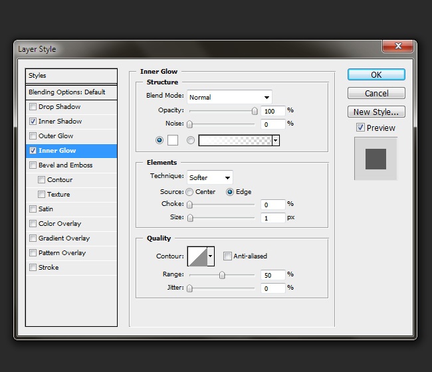Open the white glow color swatch
The image size is (432, 372).
point(173,140)
